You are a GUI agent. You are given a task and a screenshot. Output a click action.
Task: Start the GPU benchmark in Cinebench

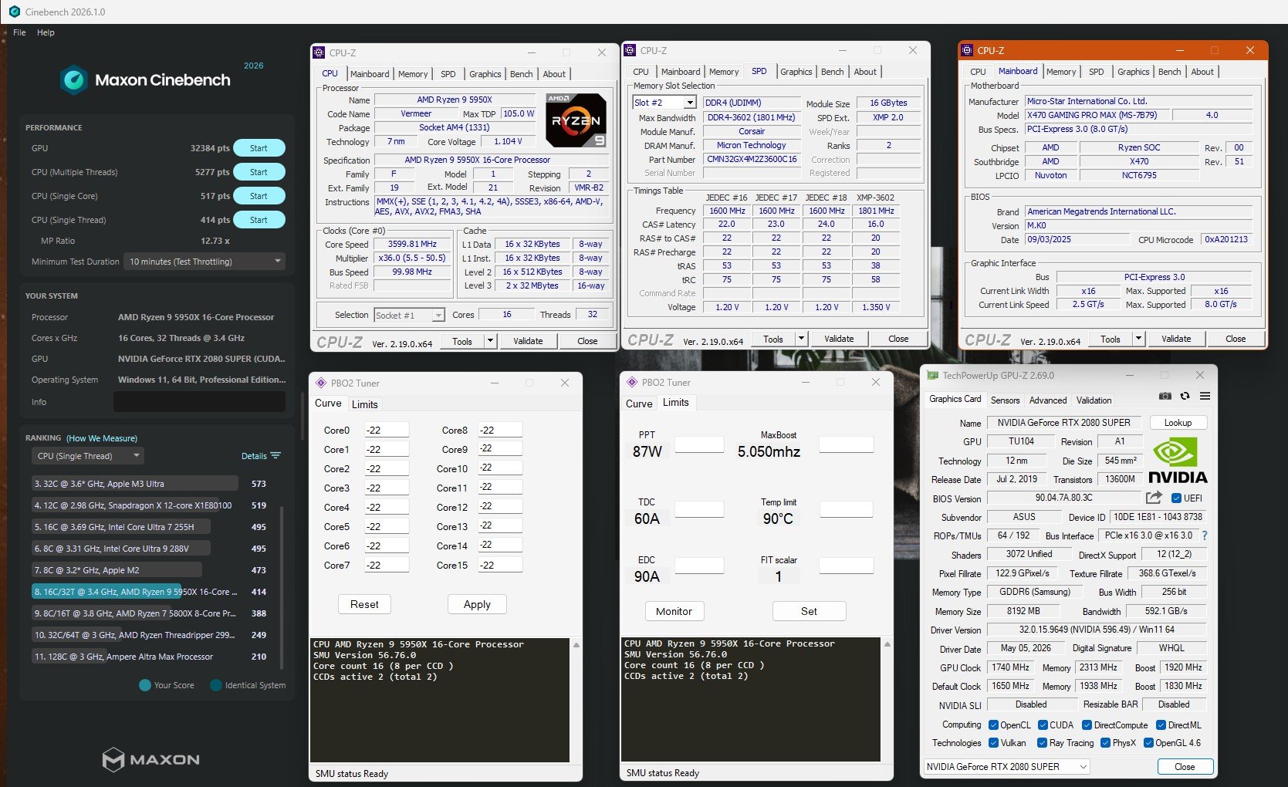(x=259, y=148)
